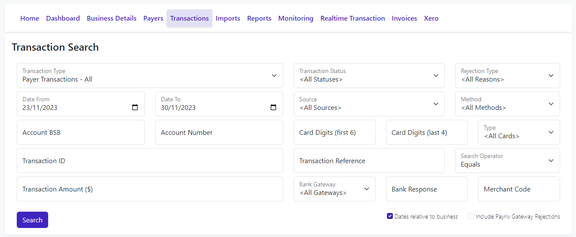This screenshot has height=237, width=576.
Task: Go to the Dashboard menu item
Action: [63, 18]
